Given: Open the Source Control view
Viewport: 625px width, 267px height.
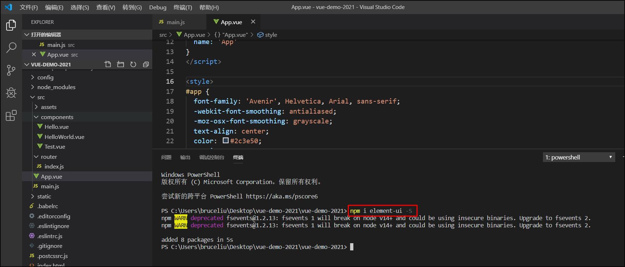Looking at the screenshot, I should (11, 70).
